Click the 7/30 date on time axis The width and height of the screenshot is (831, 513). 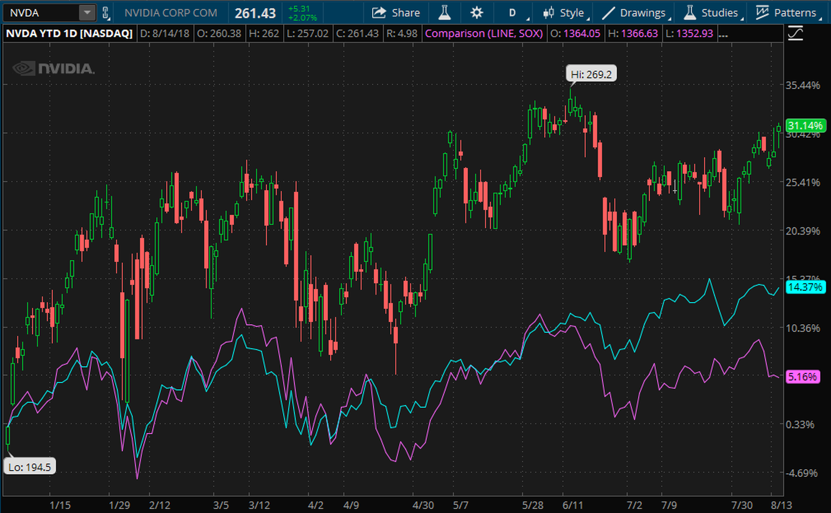[x=742, y=505]
